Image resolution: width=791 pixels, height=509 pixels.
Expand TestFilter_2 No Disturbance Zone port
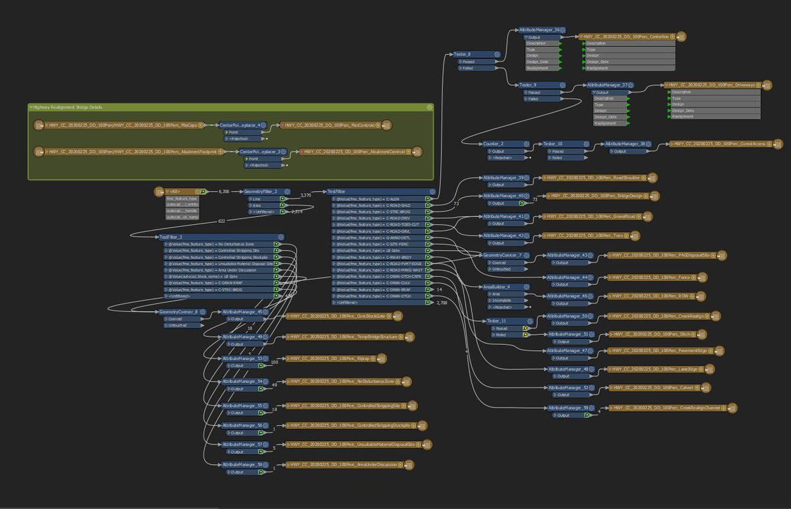[165, 243]
